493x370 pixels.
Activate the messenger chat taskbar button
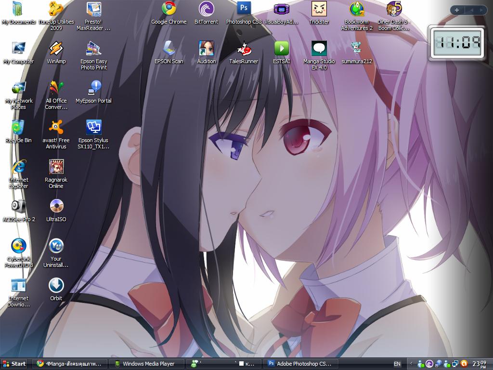[223, 364]
